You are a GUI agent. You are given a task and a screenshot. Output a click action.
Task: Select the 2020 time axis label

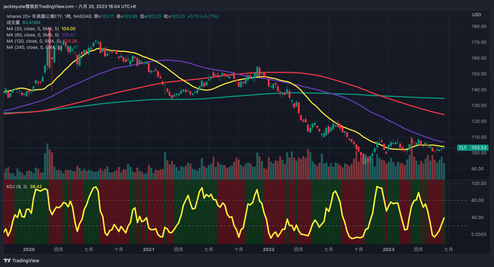point(29,249)
